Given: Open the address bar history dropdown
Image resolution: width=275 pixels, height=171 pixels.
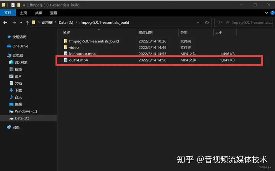Looking at the screenshot, I should (198, 23).
